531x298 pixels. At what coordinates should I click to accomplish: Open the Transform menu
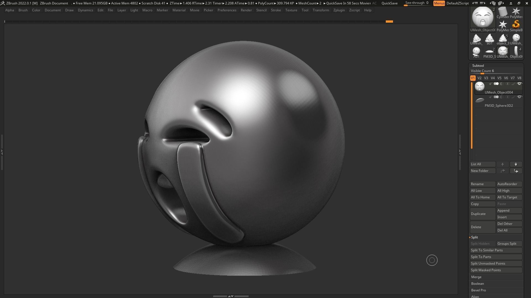click(x=321, y=10)
